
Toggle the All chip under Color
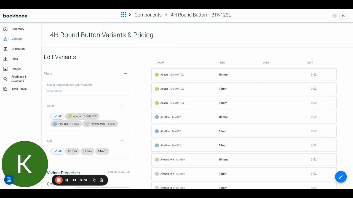[57, 116]
